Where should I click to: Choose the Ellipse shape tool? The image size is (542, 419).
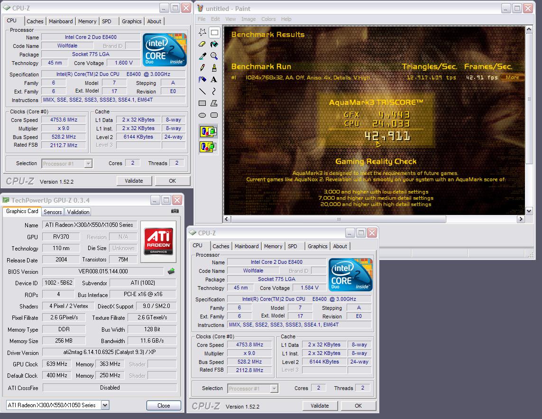202,115
